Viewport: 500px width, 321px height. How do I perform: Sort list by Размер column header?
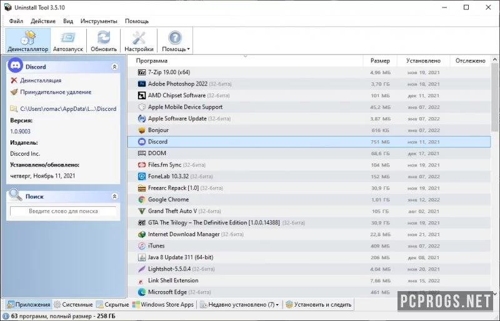pyautogui.click(x=380, y=60)
